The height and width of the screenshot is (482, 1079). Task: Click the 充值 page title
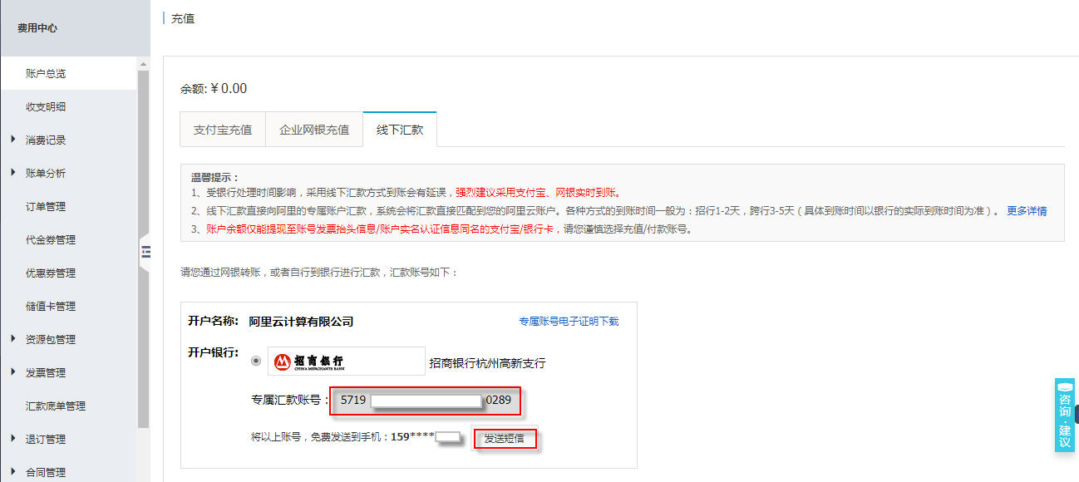(x=183, y=18)
